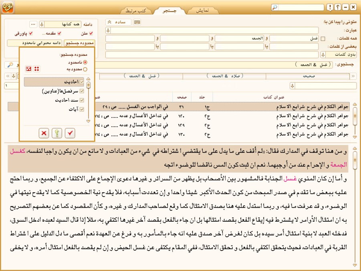
Task: Uncheck احادیث in the popup list
Action: click(82, 82)
